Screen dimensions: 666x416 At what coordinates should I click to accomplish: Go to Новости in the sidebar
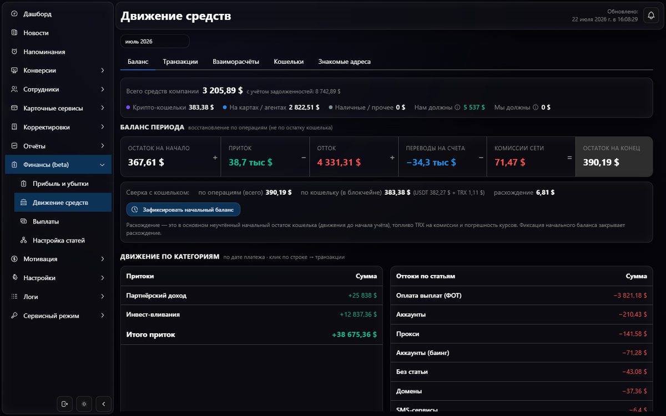(58, 33)
